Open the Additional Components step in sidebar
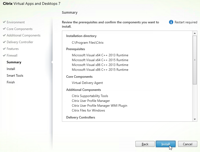This screenshot has height=152, width=200. pyautogui.click(x=24, y=35)
